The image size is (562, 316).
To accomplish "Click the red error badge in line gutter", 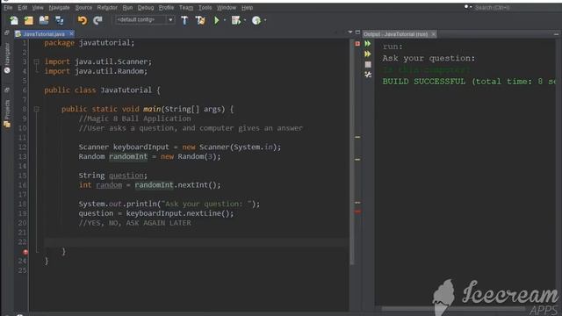I will [25, 252].
